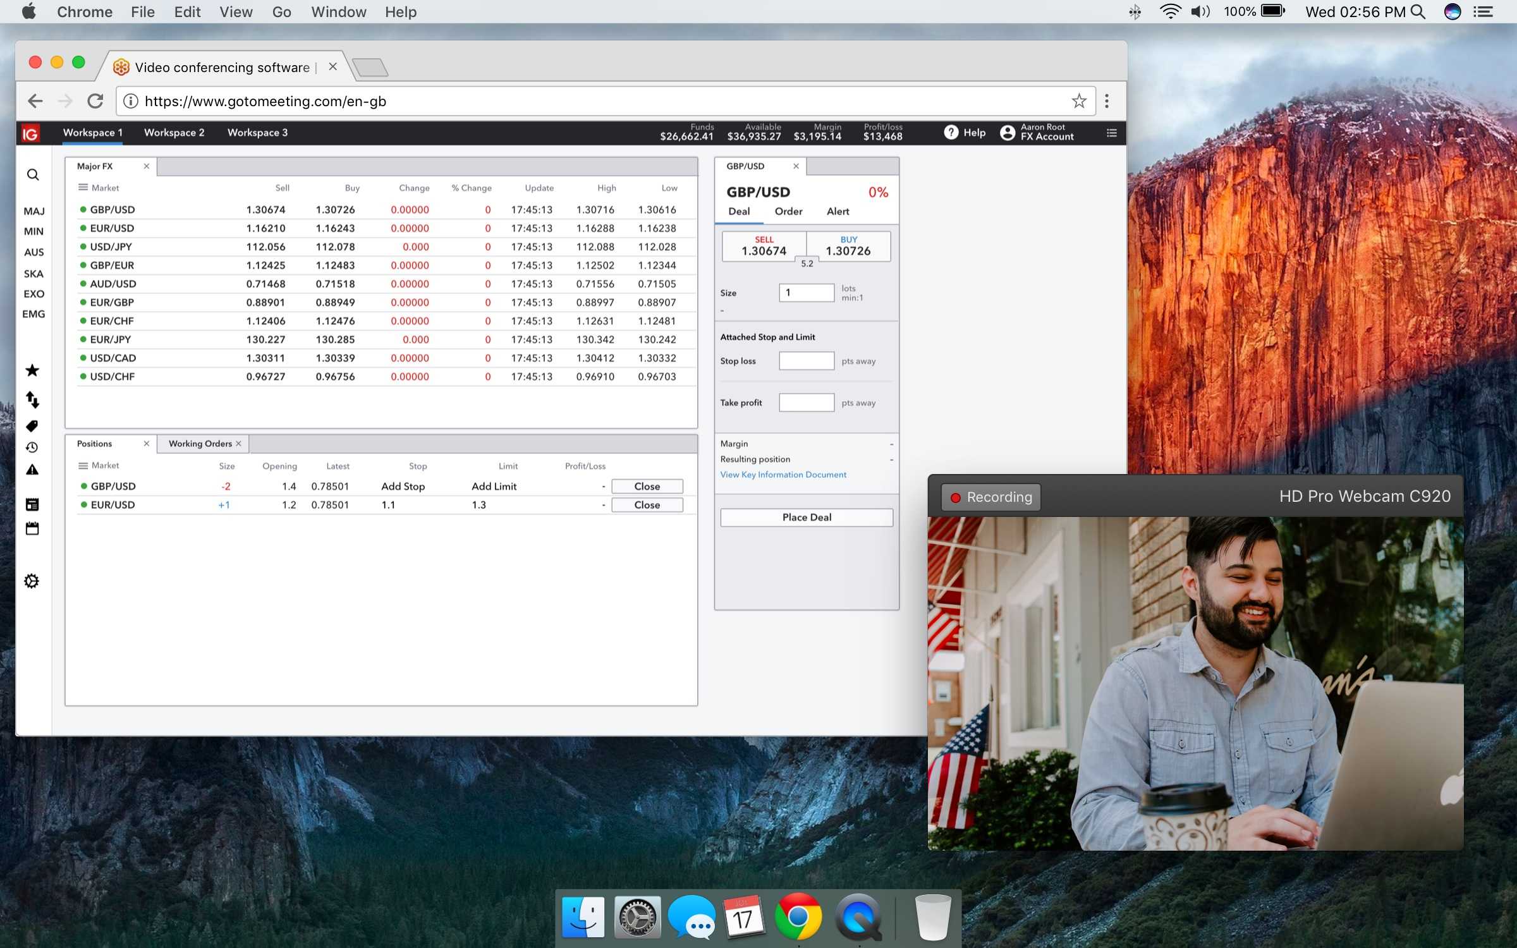Viewport: 1517px width, 948px height.
Task: Expand Market column menu in Major FX
Action: [x=83, y=188]
